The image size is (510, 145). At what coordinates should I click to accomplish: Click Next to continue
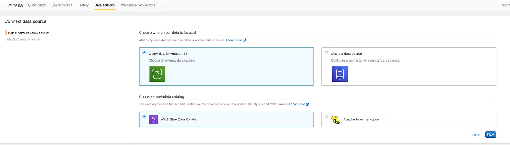491,134
